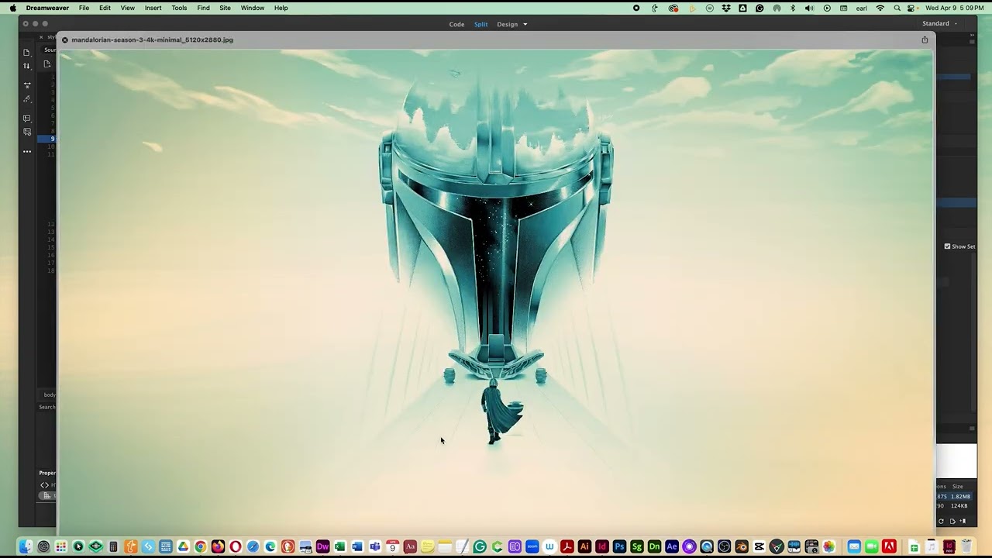992x558 pixels.
Task: Open Photos app from the Dock
Action: pos(829,546)
